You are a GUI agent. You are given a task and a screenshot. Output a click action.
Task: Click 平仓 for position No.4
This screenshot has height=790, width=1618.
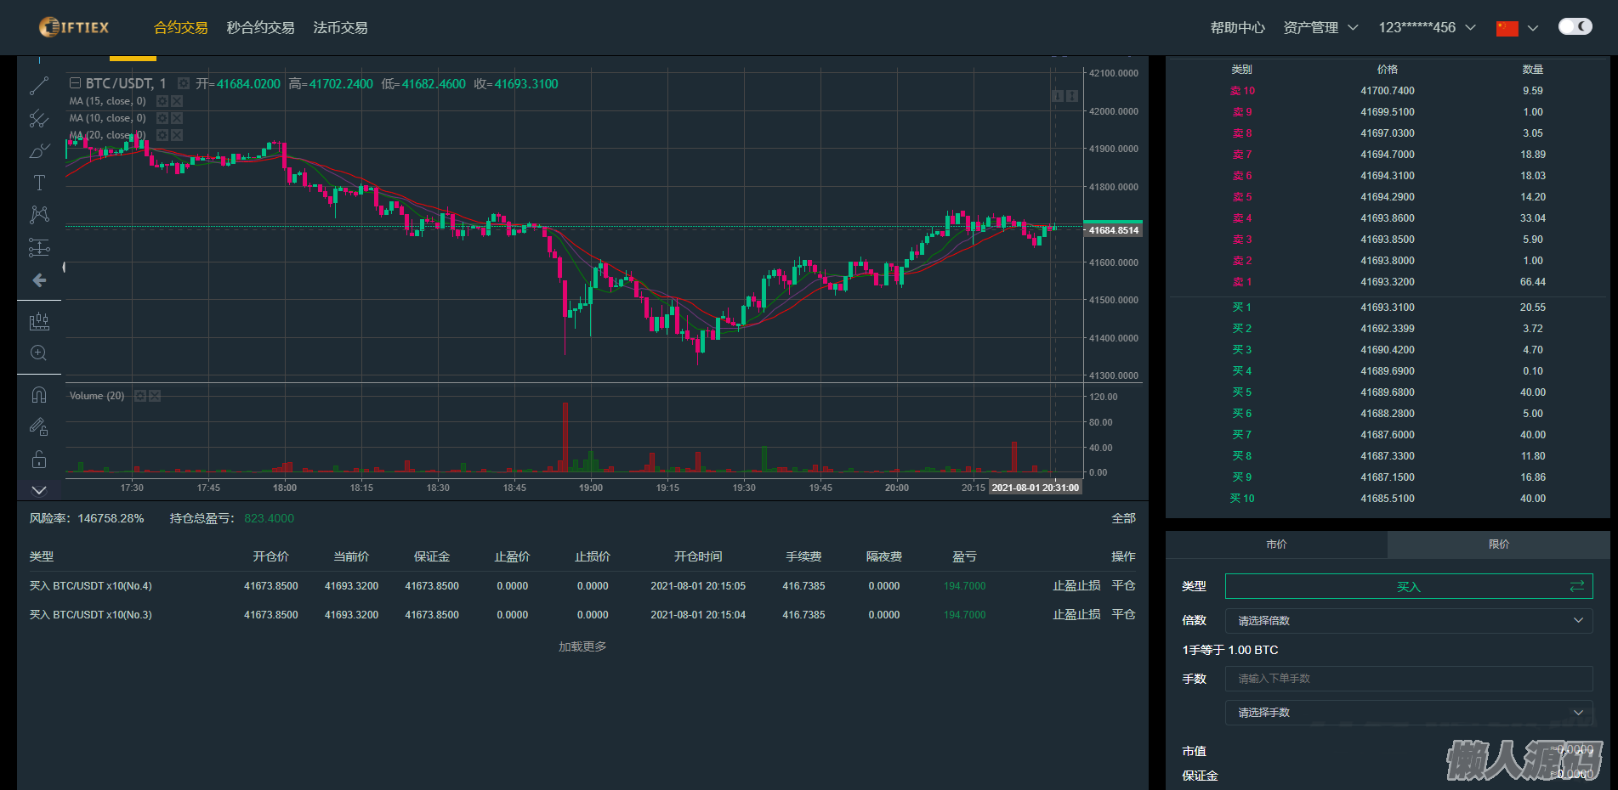click(1123, 586)
